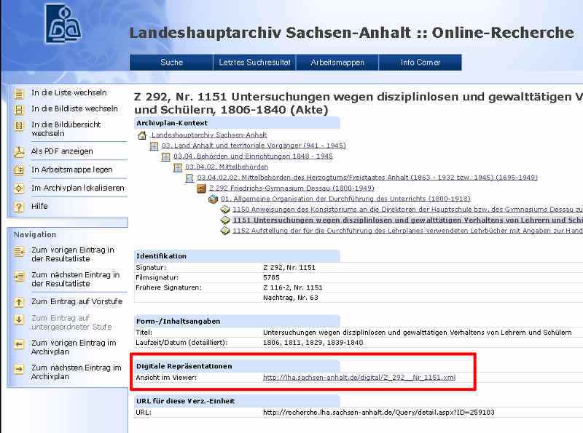
Task: Click the previous result icon in Navigation
Action: click(x=19, y=252)
